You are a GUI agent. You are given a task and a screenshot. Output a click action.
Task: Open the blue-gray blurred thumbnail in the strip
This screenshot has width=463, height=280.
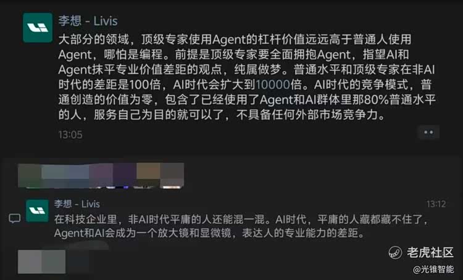coord(65,176)
